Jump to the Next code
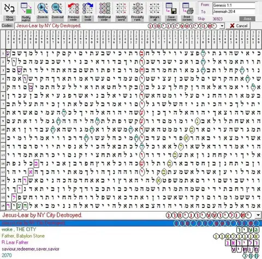262x259 pixels. tap(88, 11)
